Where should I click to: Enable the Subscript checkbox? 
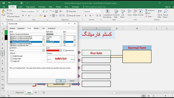click(x=11, y=61)
